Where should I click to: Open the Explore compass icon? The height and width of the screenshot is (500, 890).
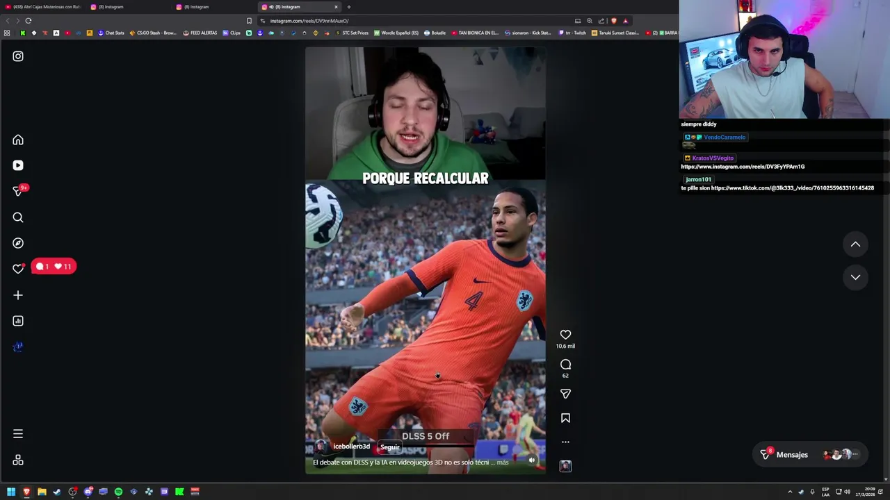point(18,243)
